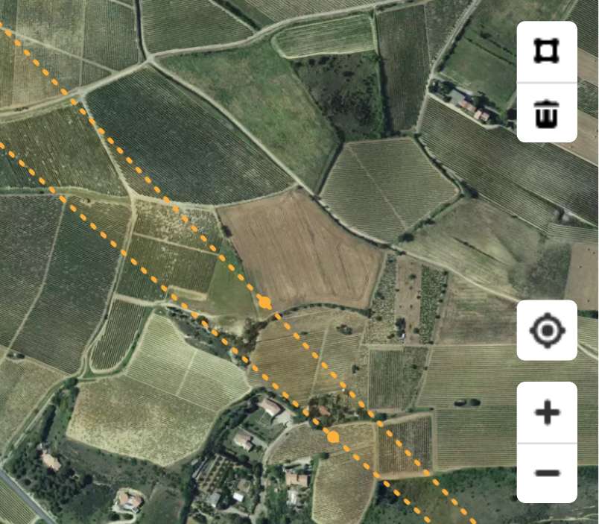The height and width of the screenshot is (524, 599).
Task: Click the hexagonal vineyard plot
Action: (388, 189)
